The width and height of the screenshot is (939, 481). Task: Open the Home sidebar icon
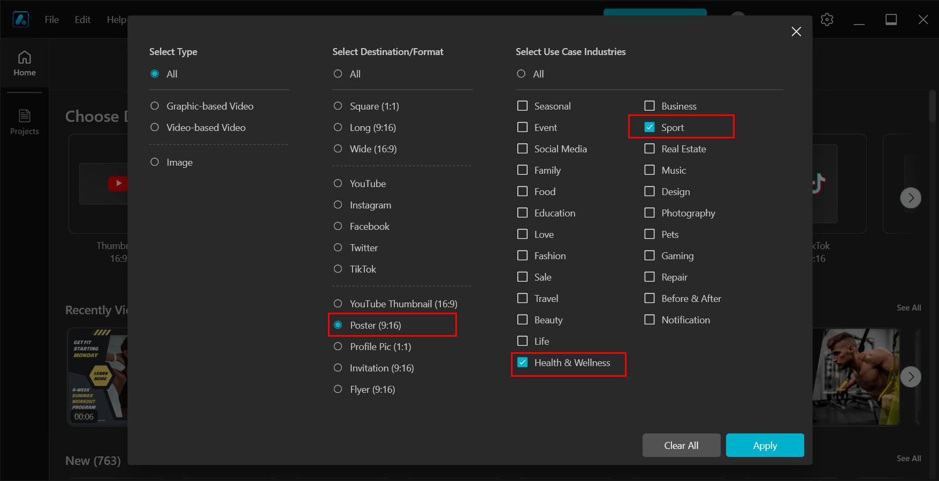(x=25, y=64)
